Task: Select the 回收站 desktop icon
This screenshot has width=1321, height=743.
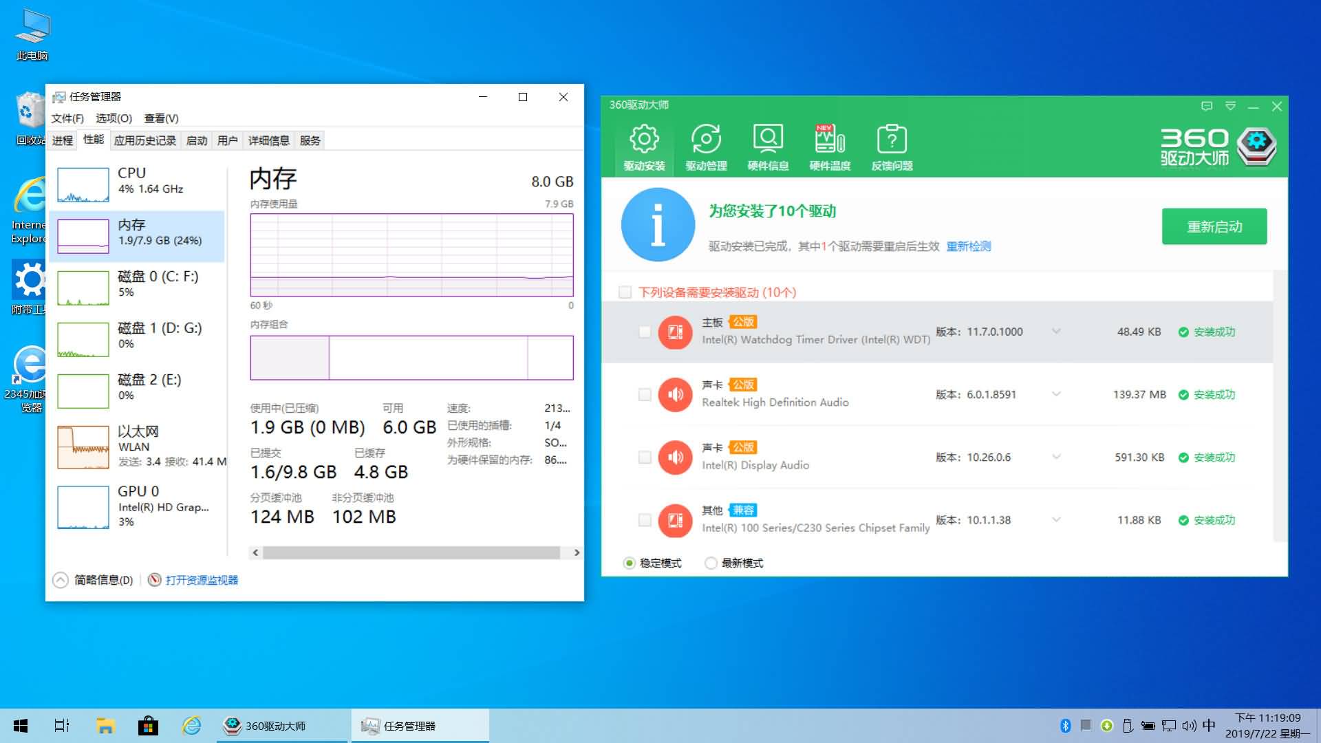Action: coord(30,118)
